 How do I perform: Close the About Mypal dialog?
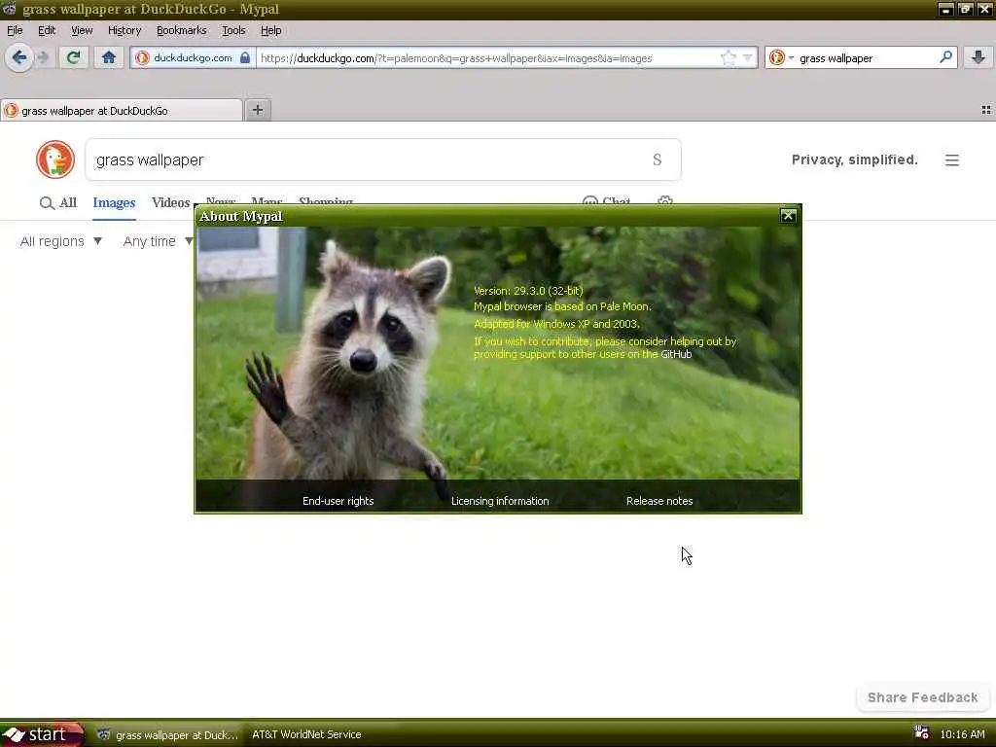click(788, 216)
